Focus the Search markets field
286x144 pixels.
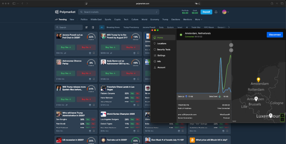pyautogui.click(x=119, y=12)
